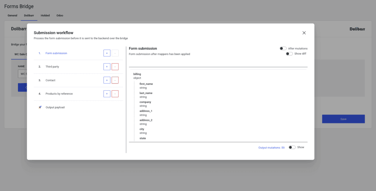Screen dimensions: 376x191
Task: Select the billing object field
Action: click(x=137, y=76)
